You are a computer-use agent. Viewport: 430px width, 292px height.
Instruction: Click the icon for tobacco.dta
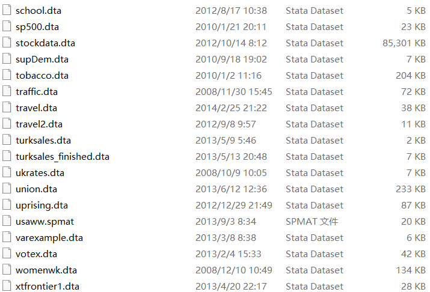[x=6, y=75]
